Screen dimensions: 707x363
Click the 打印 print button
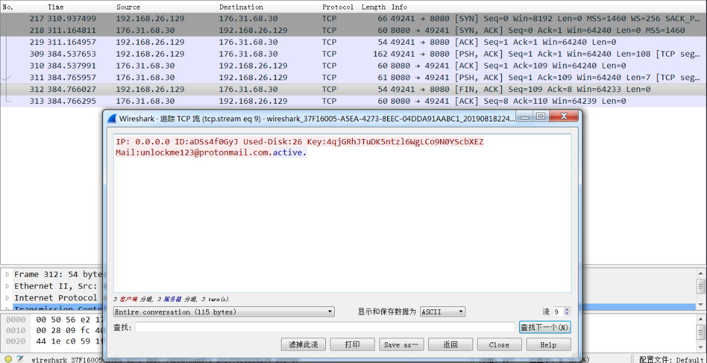pos(352,345)
